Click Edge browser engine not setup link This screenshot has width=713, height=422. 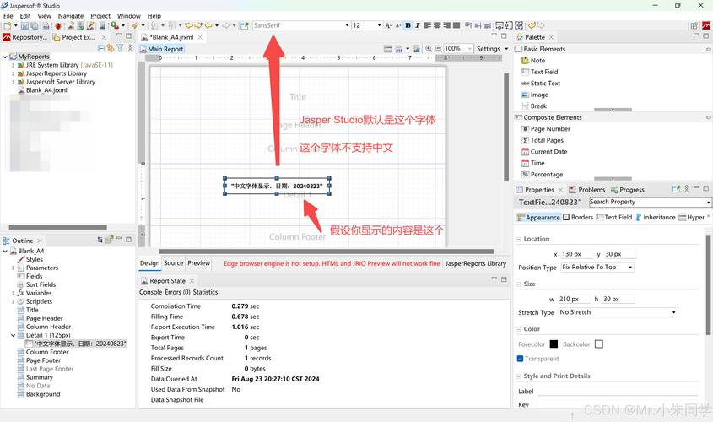tap(332, 263)
